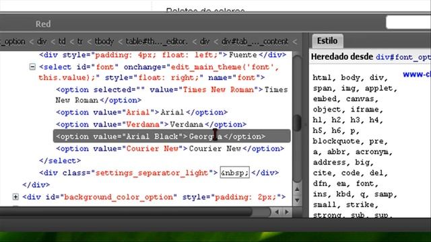
Task: Click the &nbsp; text node box
Action: [234, 172]
